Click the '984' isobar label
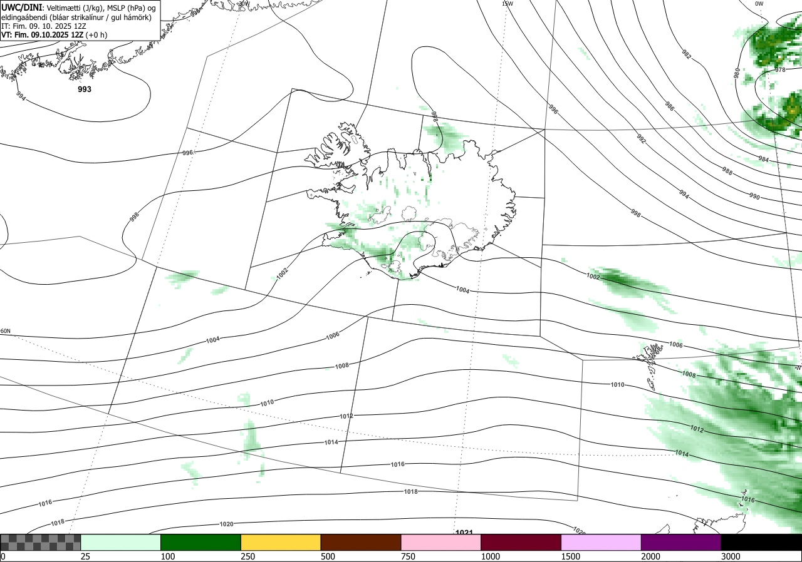The width and height of the screenshot is (802, 562). click(x=763, y=160)
